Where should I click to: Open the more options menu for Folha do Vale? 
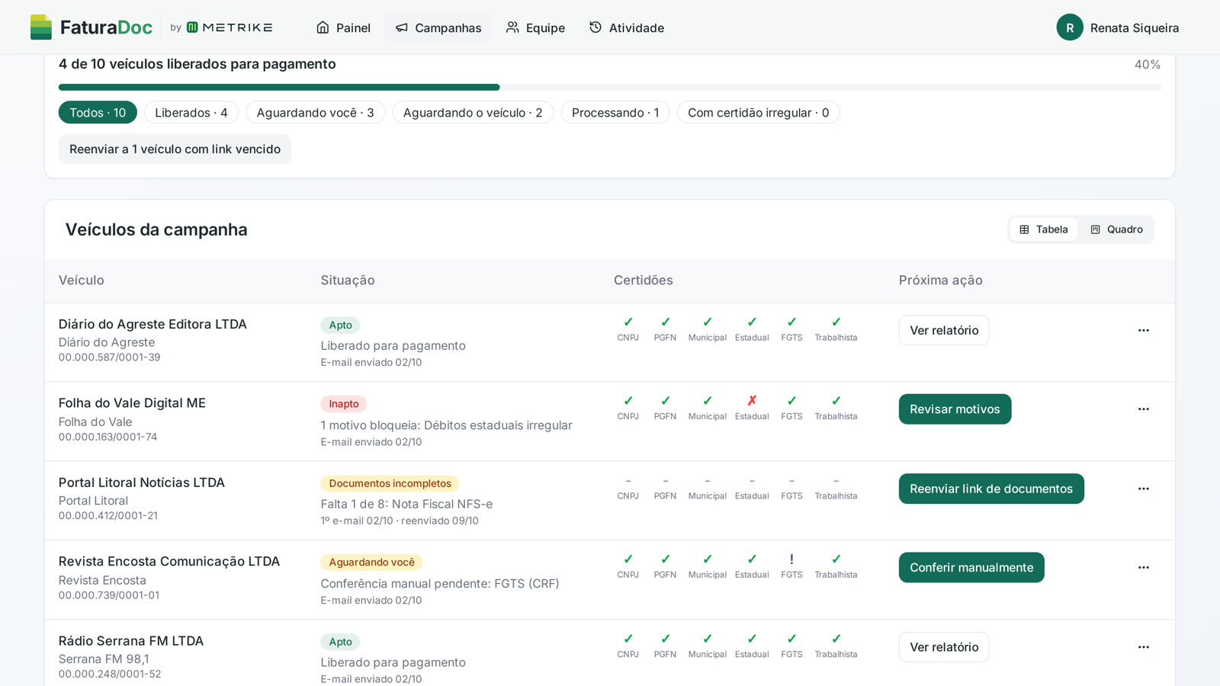1143,409
